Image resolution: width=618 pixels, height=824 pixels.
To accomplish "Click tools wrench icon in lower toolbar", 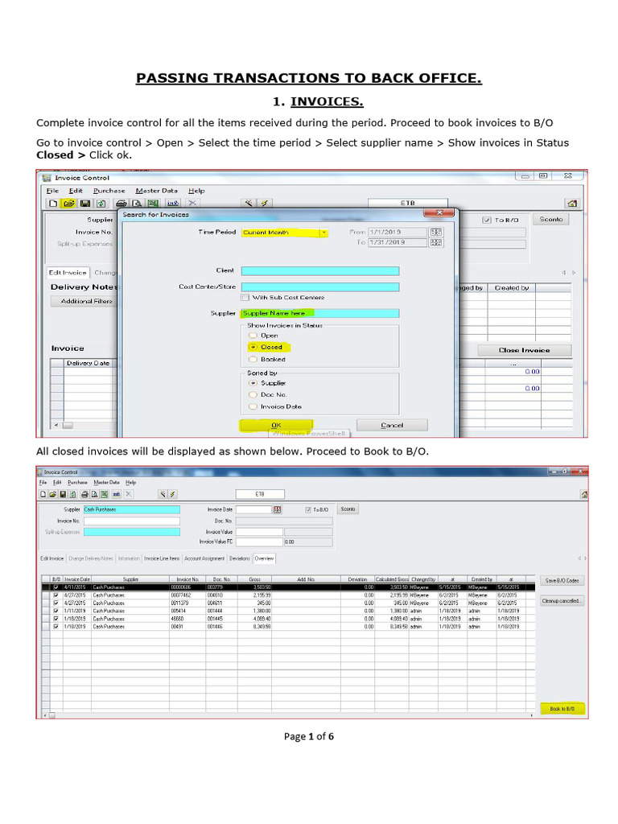I will pyautogui.click(x=163, y=494).
